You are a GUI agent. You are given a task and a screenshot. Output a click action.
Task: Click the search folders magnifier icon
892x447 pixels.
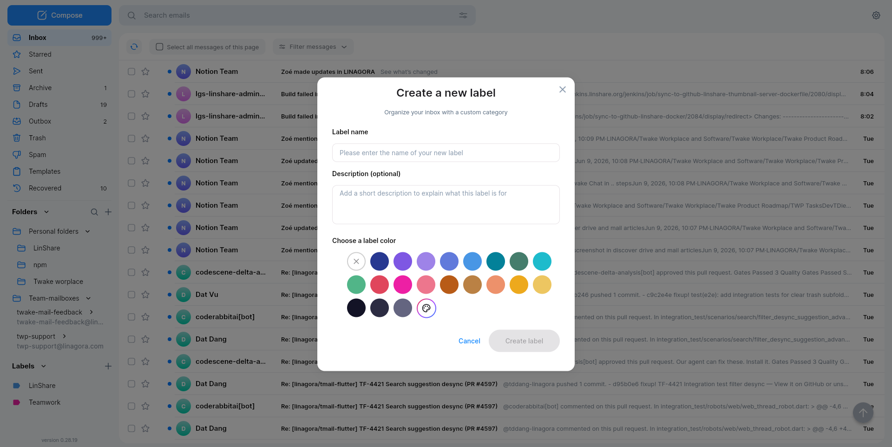coord(94,212)
